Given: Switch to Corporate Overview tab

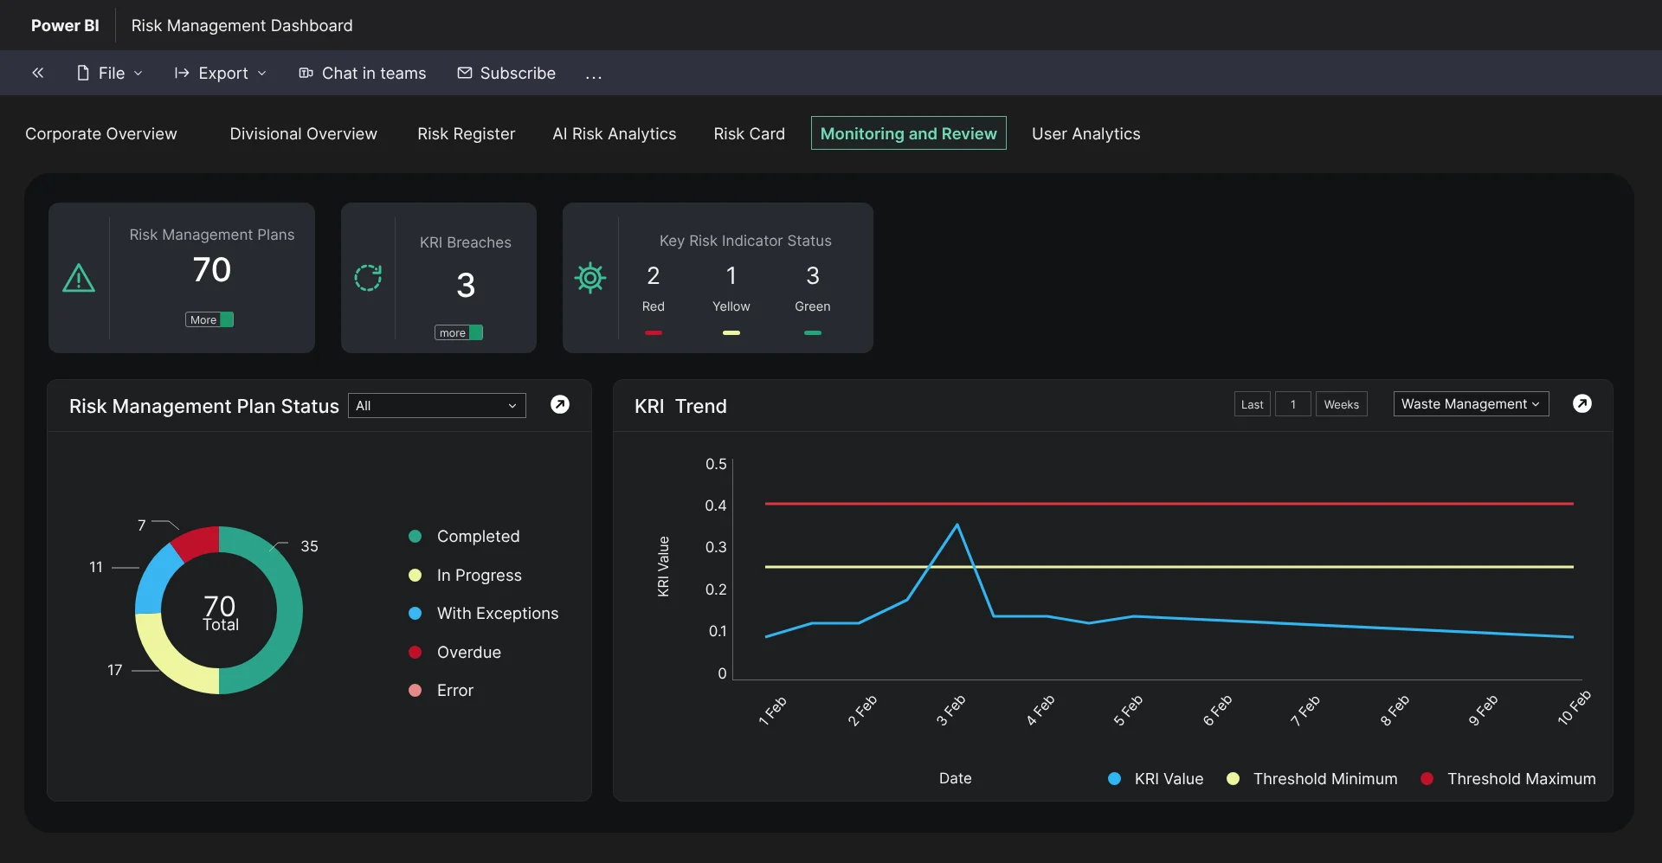Looking at the screenshot, I should click(x=101, y=133).
